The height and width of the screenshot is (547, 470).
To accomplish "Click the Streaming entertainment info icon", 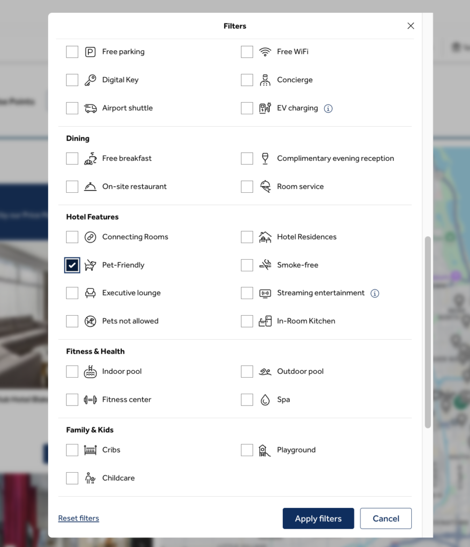I will click(x=375, y=293).
